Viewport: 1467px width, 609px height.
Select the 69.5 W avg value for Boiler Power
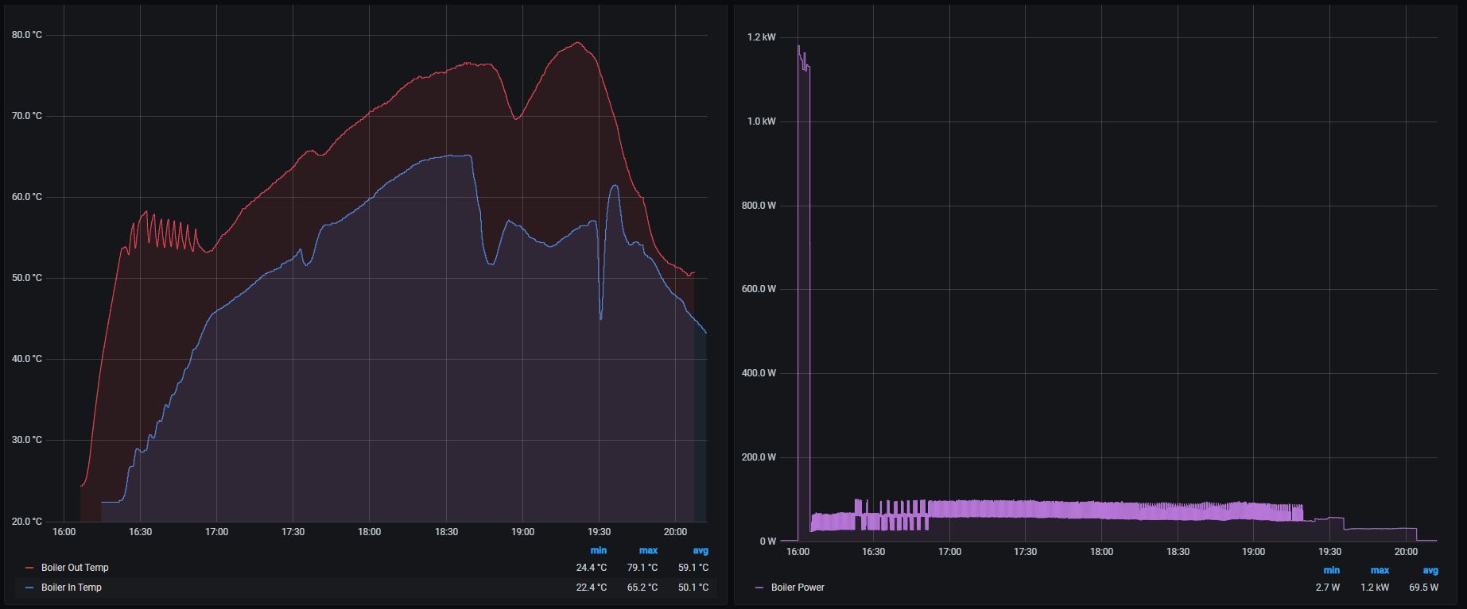1422,588
